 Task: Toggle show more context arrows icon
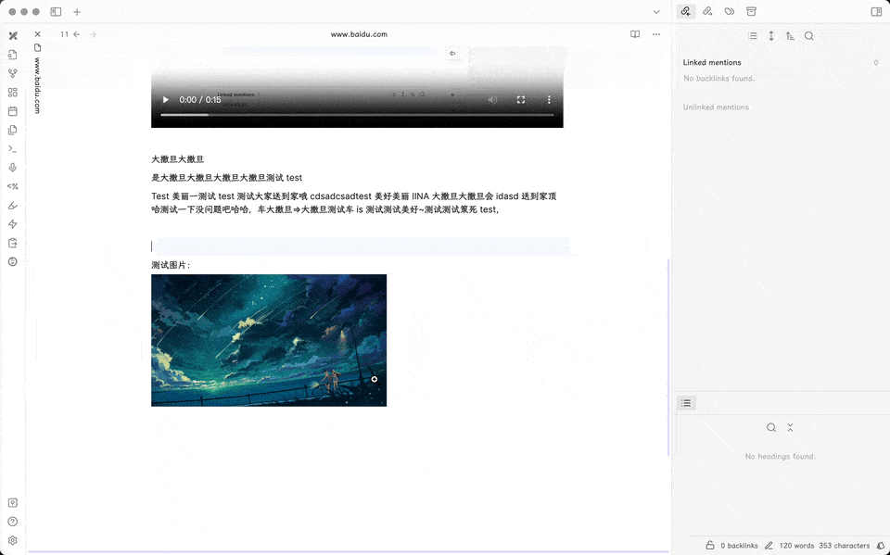pyautogui.click(x=771, y=36)
